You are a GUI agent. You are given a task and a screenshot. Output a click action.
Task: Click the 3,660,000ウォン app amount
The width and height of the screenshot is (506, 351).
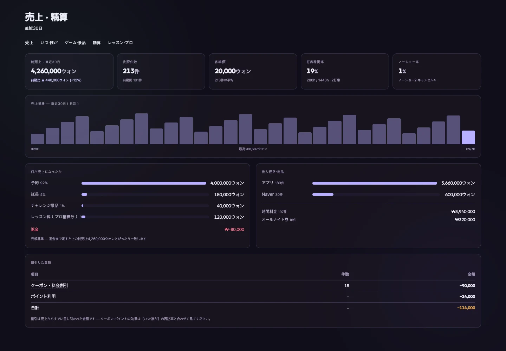458,183
